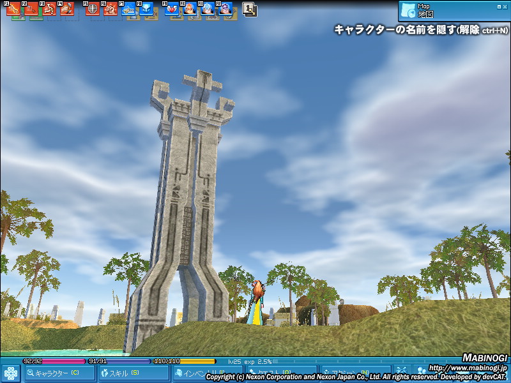Open the インベントリ inventory window

(x=208, y=373)
